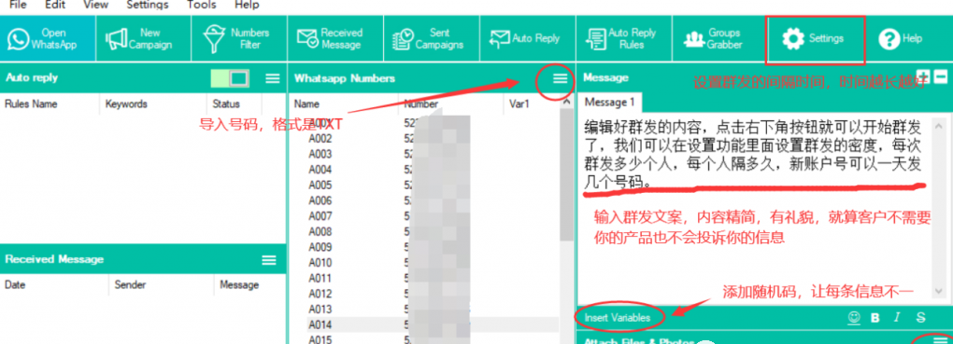
Task: Toggle the Auto reply switch
Action: click(x=230, y=78)
